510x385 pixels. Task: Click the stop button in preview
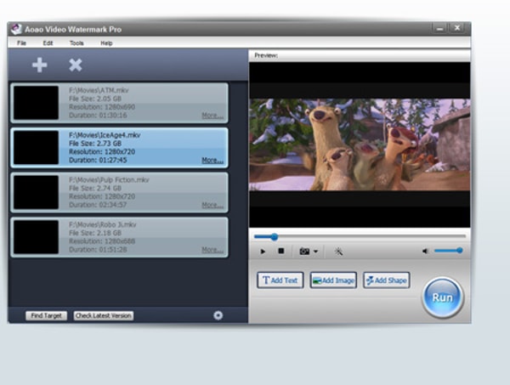281,251
